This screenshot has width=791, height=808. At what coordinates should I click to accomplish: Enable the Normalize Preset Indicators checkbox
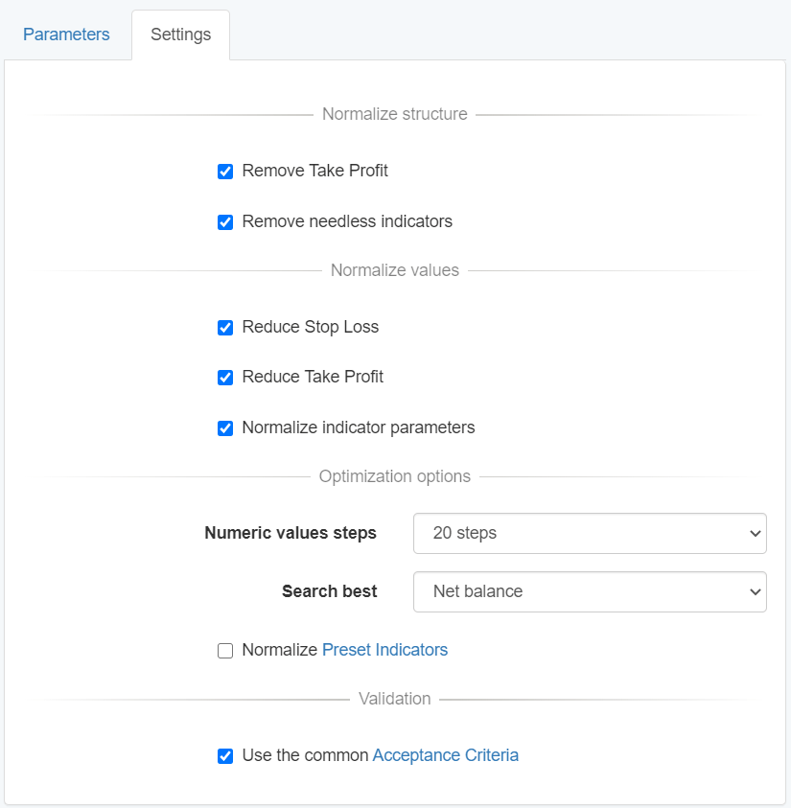[x=225, y=651]
